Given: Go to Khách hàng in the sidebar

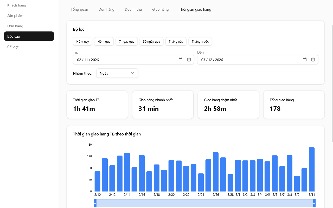Looking at the screenshot, I should coord(17,5).
